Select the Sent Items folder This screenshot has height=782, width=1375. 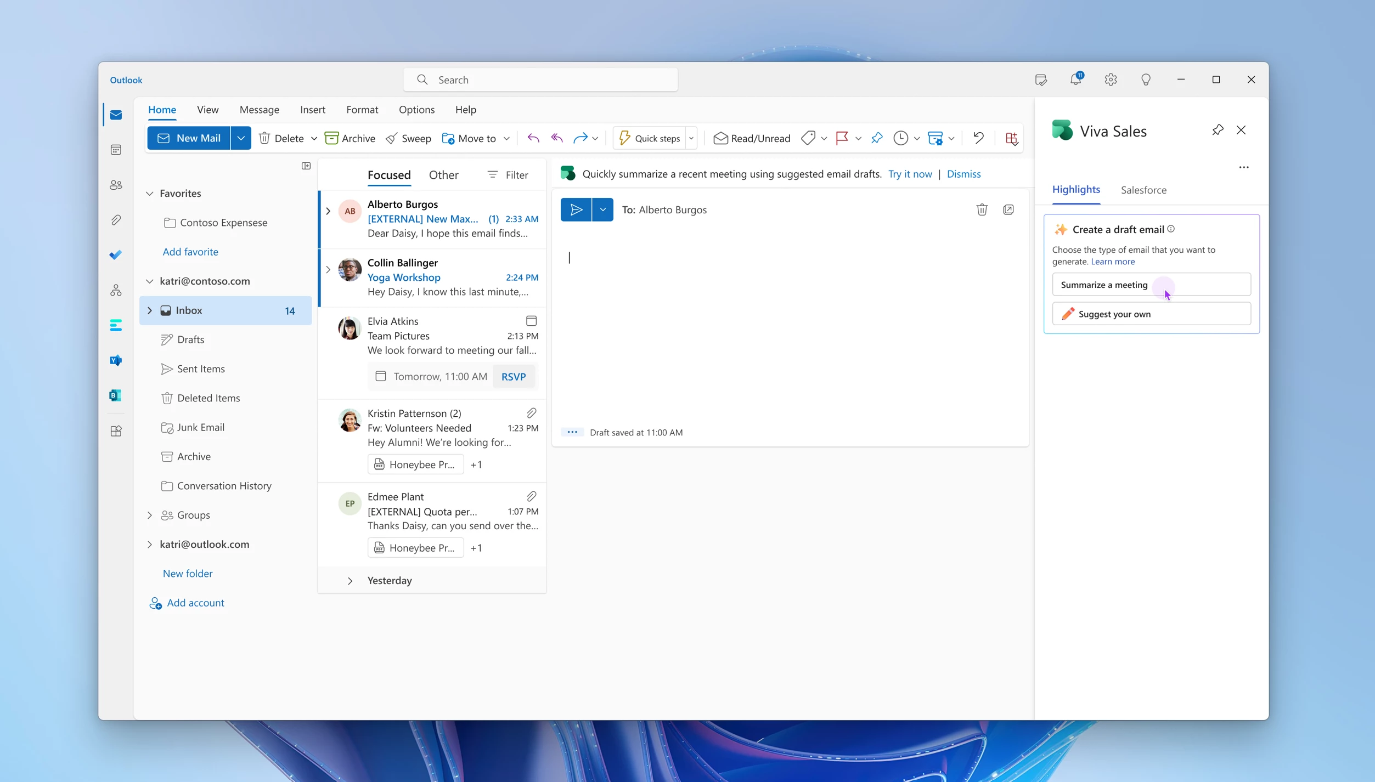[x=201, y=369]
